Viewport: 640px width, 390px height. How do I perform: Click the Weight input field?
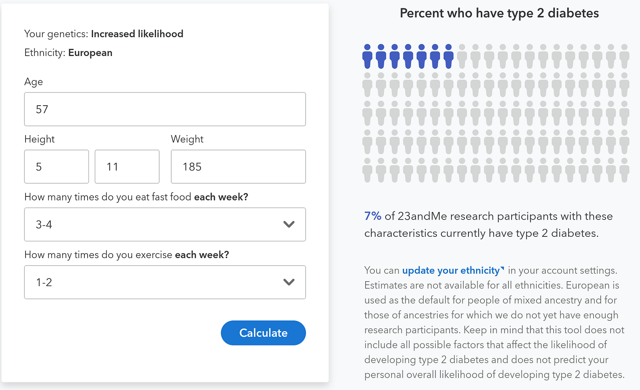[238, 167]
